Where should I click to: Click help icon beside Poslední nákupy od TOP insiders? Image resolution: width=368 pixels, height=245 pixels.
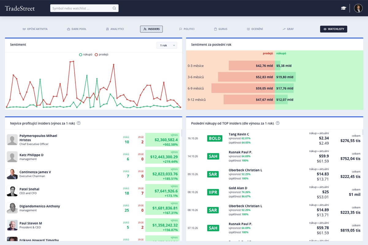click(278, 123)
